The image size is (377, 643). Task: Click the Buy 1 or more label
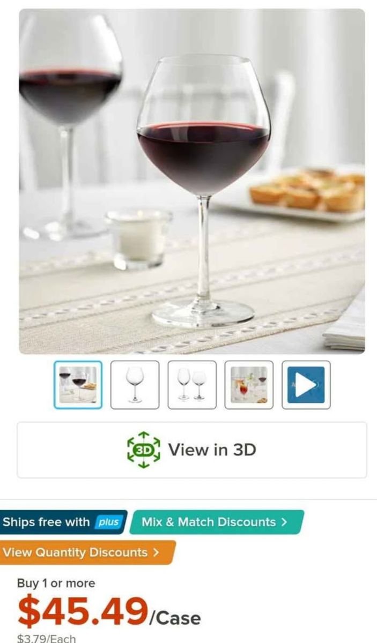[x=56, y=583]
